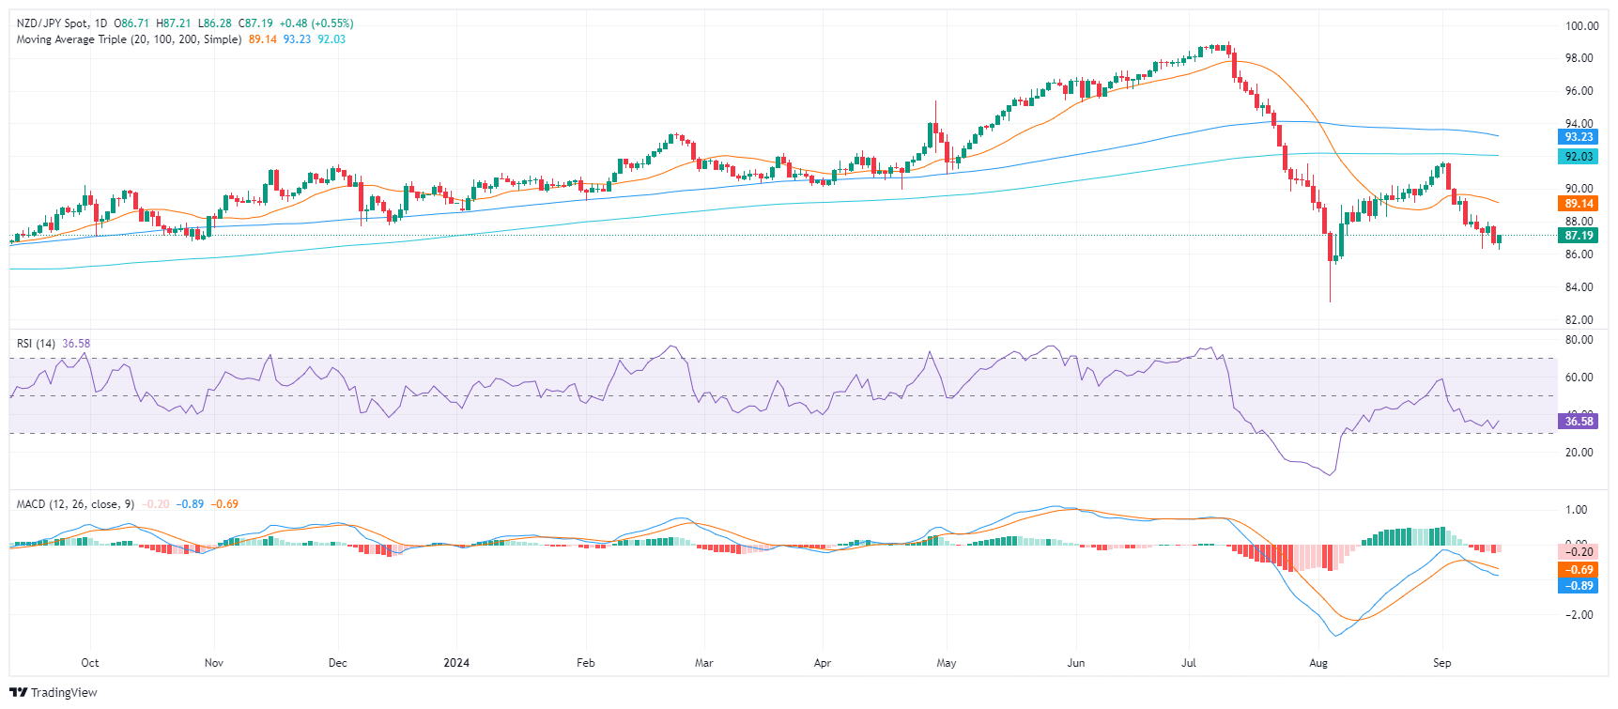Screen dimensions: 1618x709
Task: Click the orange 89.14 price tag on axis
Action: point(1579,204)
